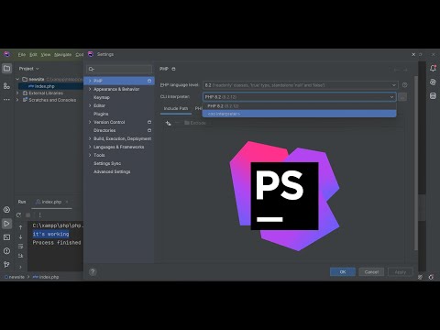Open the AI Assistant spiral icon on right bar
This screenshot has height=330, width=440.
tap(433, 82)
